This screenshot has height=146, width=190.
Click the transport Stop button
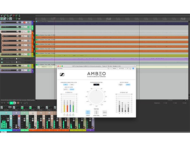click(8, 103)
